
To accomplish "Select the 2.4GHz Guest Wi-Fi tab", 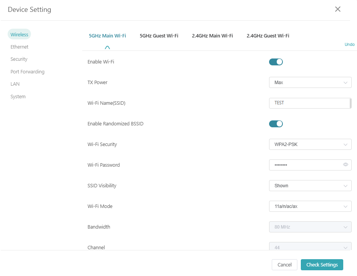I will pos(268,36).
